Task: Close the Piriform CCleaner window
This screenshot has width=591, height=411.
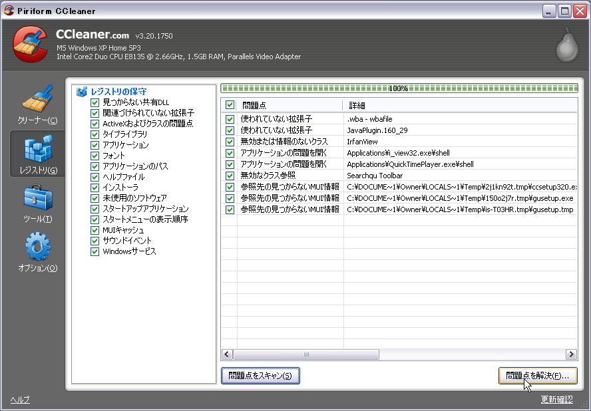Action: pyautogui.click(x=580, y=11)
